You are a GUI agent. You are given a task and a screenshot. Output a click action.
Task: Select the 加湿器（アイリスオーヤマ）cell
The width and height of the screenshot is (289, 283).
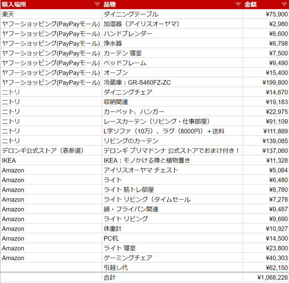[172, 24]
